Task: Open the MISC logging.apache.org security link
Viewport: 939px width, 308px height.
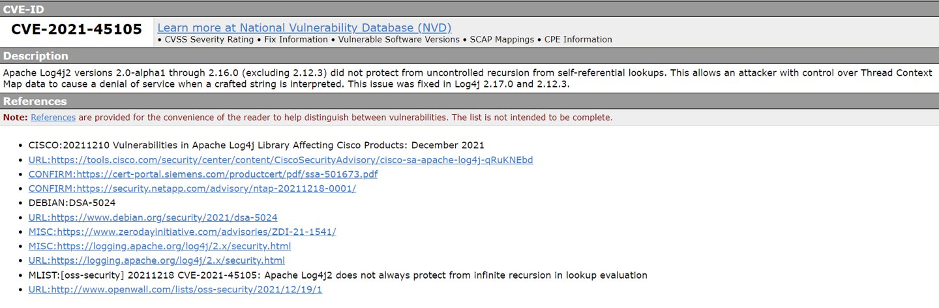Action: click(160, 246)
